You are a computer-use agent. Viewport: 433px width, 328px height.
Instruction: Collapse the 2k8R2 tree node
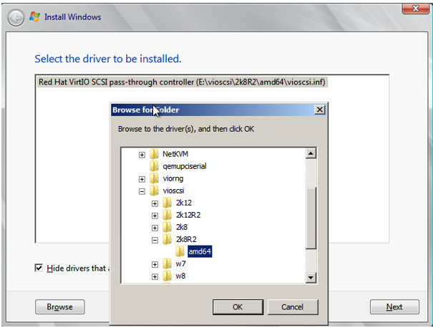pos(155,240)
